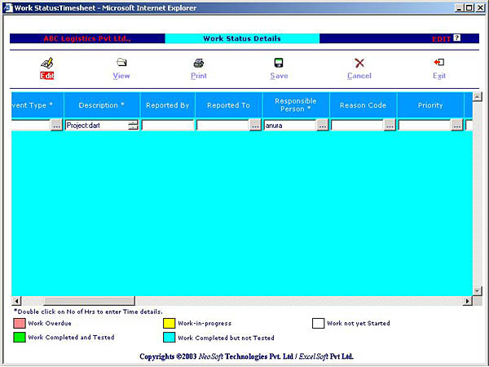Click the Responsible Person field containing anura
The width and height of the screenshot is (489, 367).
(x=289, y=126)
